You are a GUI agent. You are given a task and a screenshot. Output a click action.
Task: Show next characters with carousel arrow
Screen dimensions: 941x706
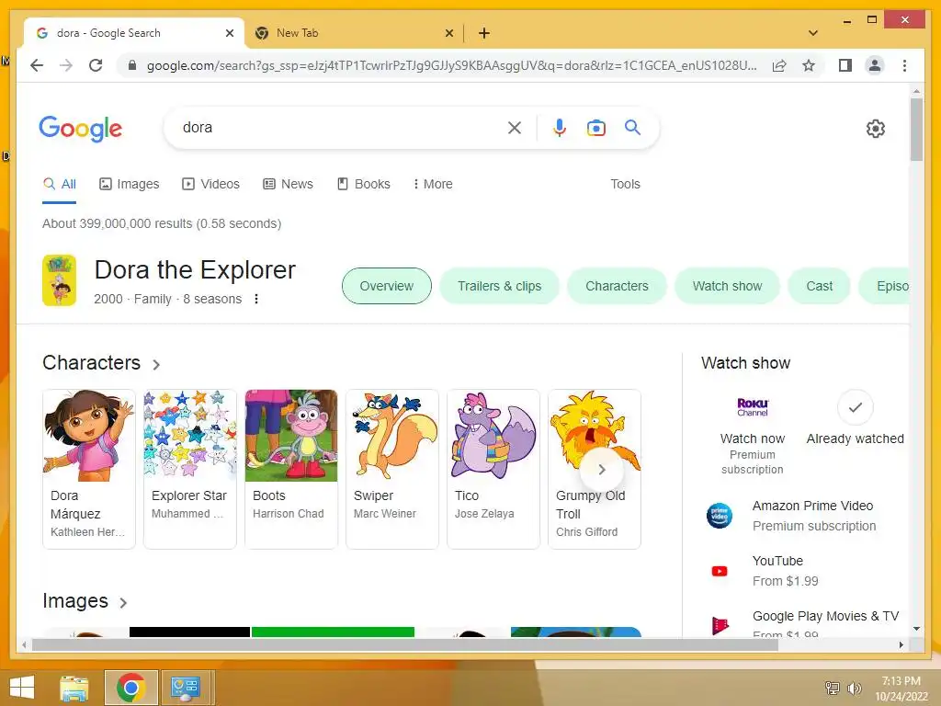coord(601,470)
